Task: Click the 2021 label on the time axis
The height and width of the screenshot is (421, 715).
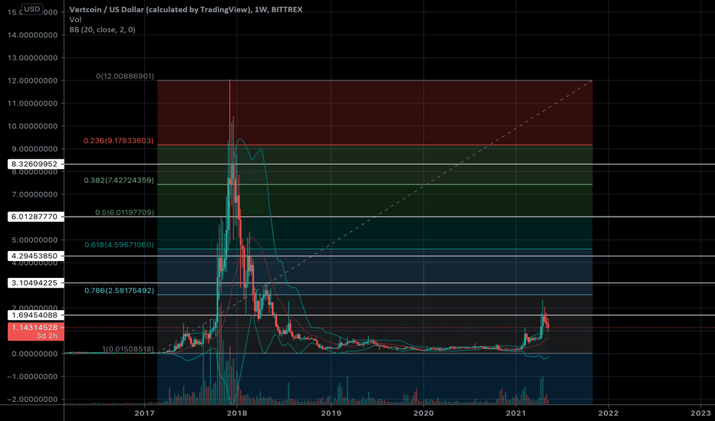Action: point(516,413)
